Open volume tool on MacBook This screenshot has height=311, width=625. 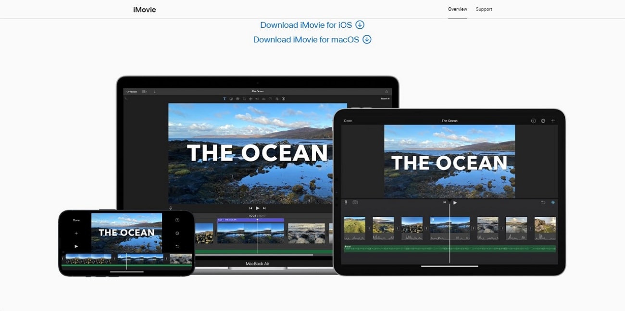(x=257, y=99)
